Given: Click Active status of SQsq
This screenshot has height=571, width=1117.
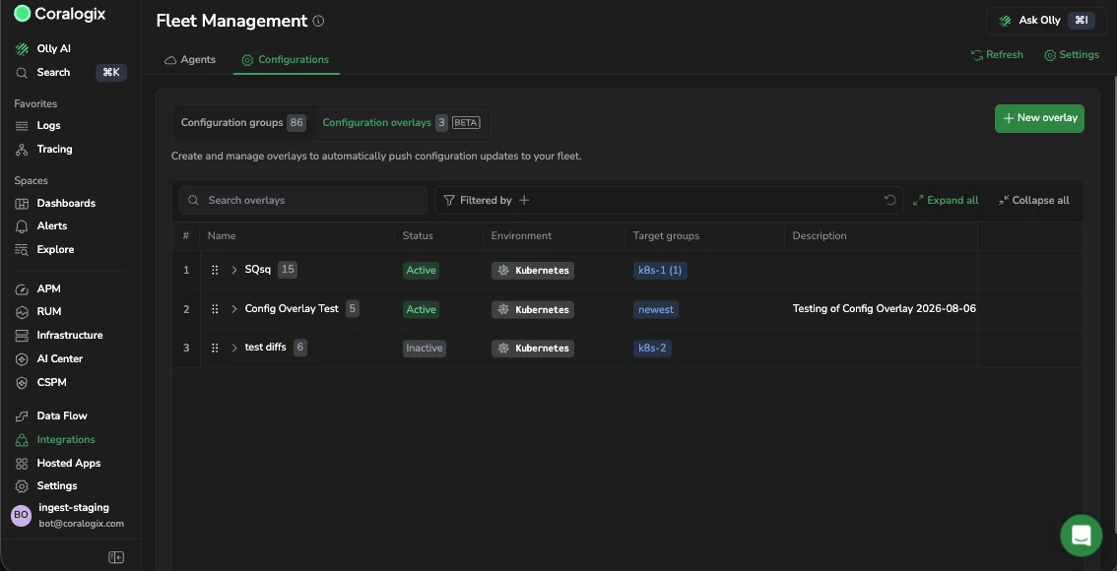Looking at the screenshot, I should pyautogui.click(x=421, y=271).
